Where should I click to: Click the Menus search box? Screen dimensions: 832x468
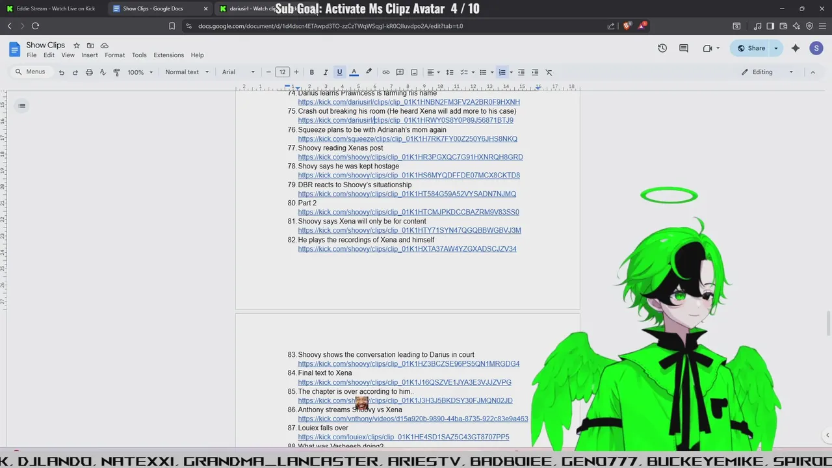click(x=31, y=72)
